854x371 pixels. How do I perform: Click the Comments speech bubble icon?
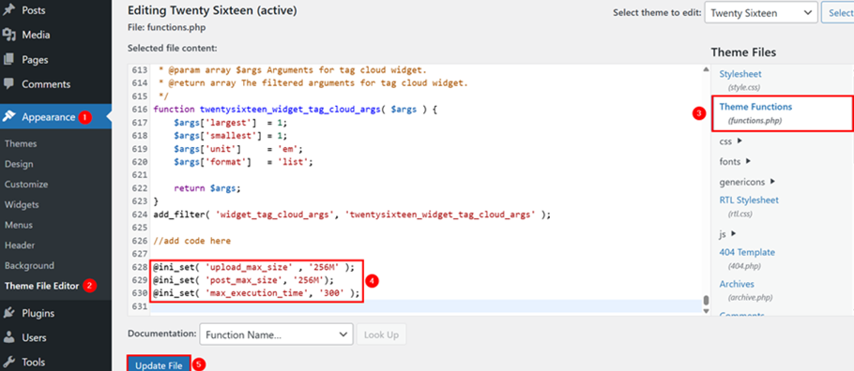click(x=8, y=84)
